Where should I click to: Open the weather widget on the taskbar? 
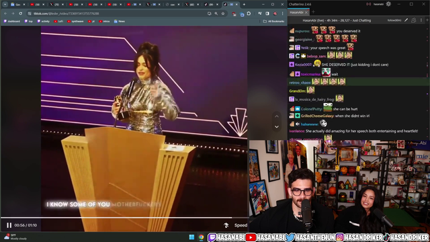15,237
